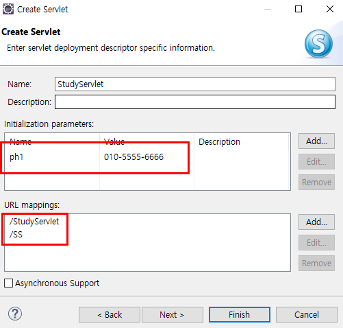Add a new initialization parameter
This screenshot has width=343, height=328.
[316, 141]
